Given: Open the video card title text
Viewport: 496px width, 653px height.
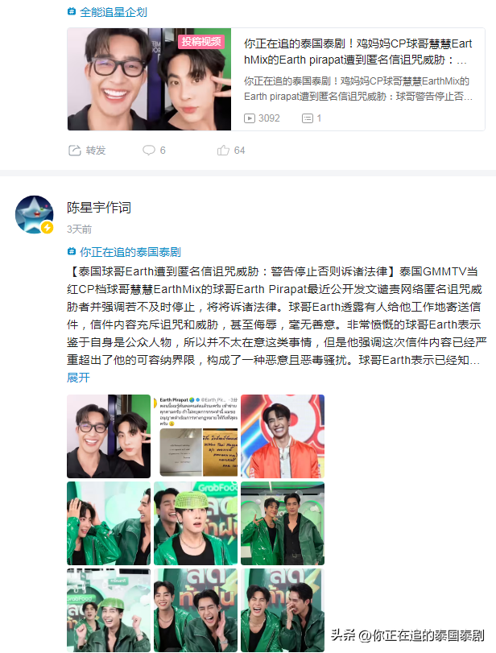Looking at the screenshot, I should 358,52.
